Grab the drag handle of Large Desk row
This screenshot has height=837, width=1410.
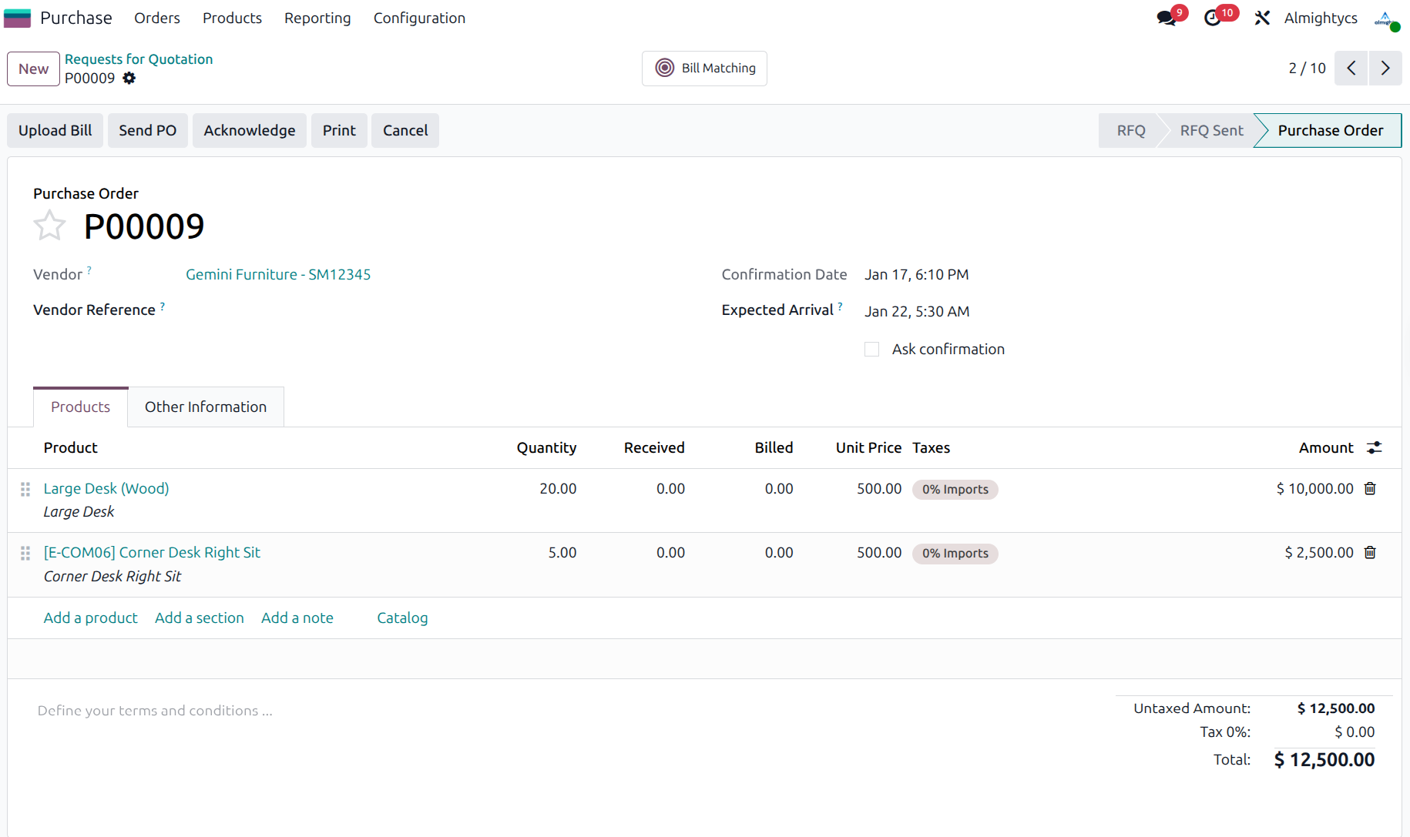(25, 489)
